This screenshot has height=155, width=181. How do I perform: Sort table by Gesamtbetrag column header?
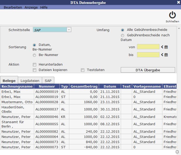pyautogui.click(x=84, y=86)
